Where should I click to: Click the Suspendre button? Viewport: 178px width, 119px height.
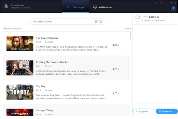pos(166,111)
